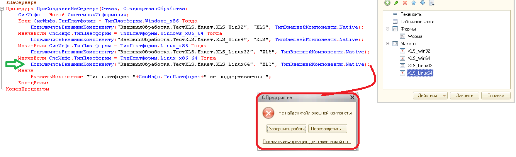Click the КонецЕсли; line
This screenshot has height=157, width=516.
click(x=34, y=83)
